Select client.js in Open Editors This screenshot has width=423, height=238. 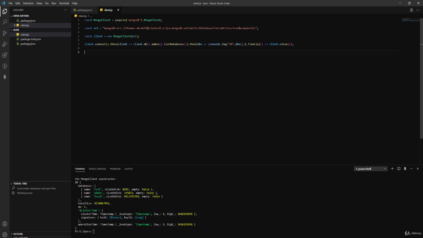point(40,25)
